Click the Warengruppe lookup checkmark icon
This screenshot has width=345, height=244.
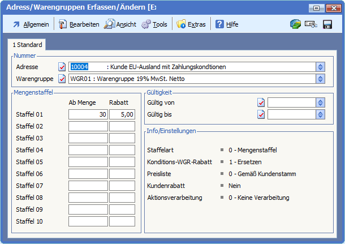(x=62, y=78)
